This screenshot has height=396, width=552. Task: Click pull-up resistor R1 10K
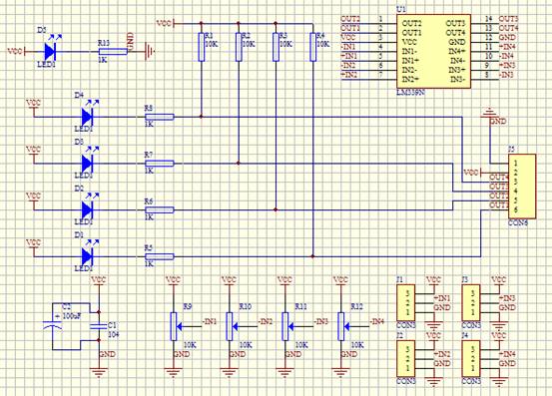tap(201, 47)
